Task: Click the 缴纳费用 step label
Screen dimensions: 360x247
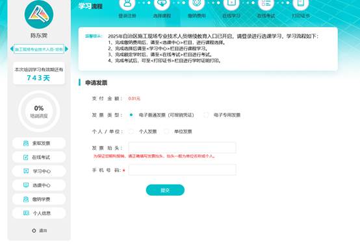Action: 197,16
